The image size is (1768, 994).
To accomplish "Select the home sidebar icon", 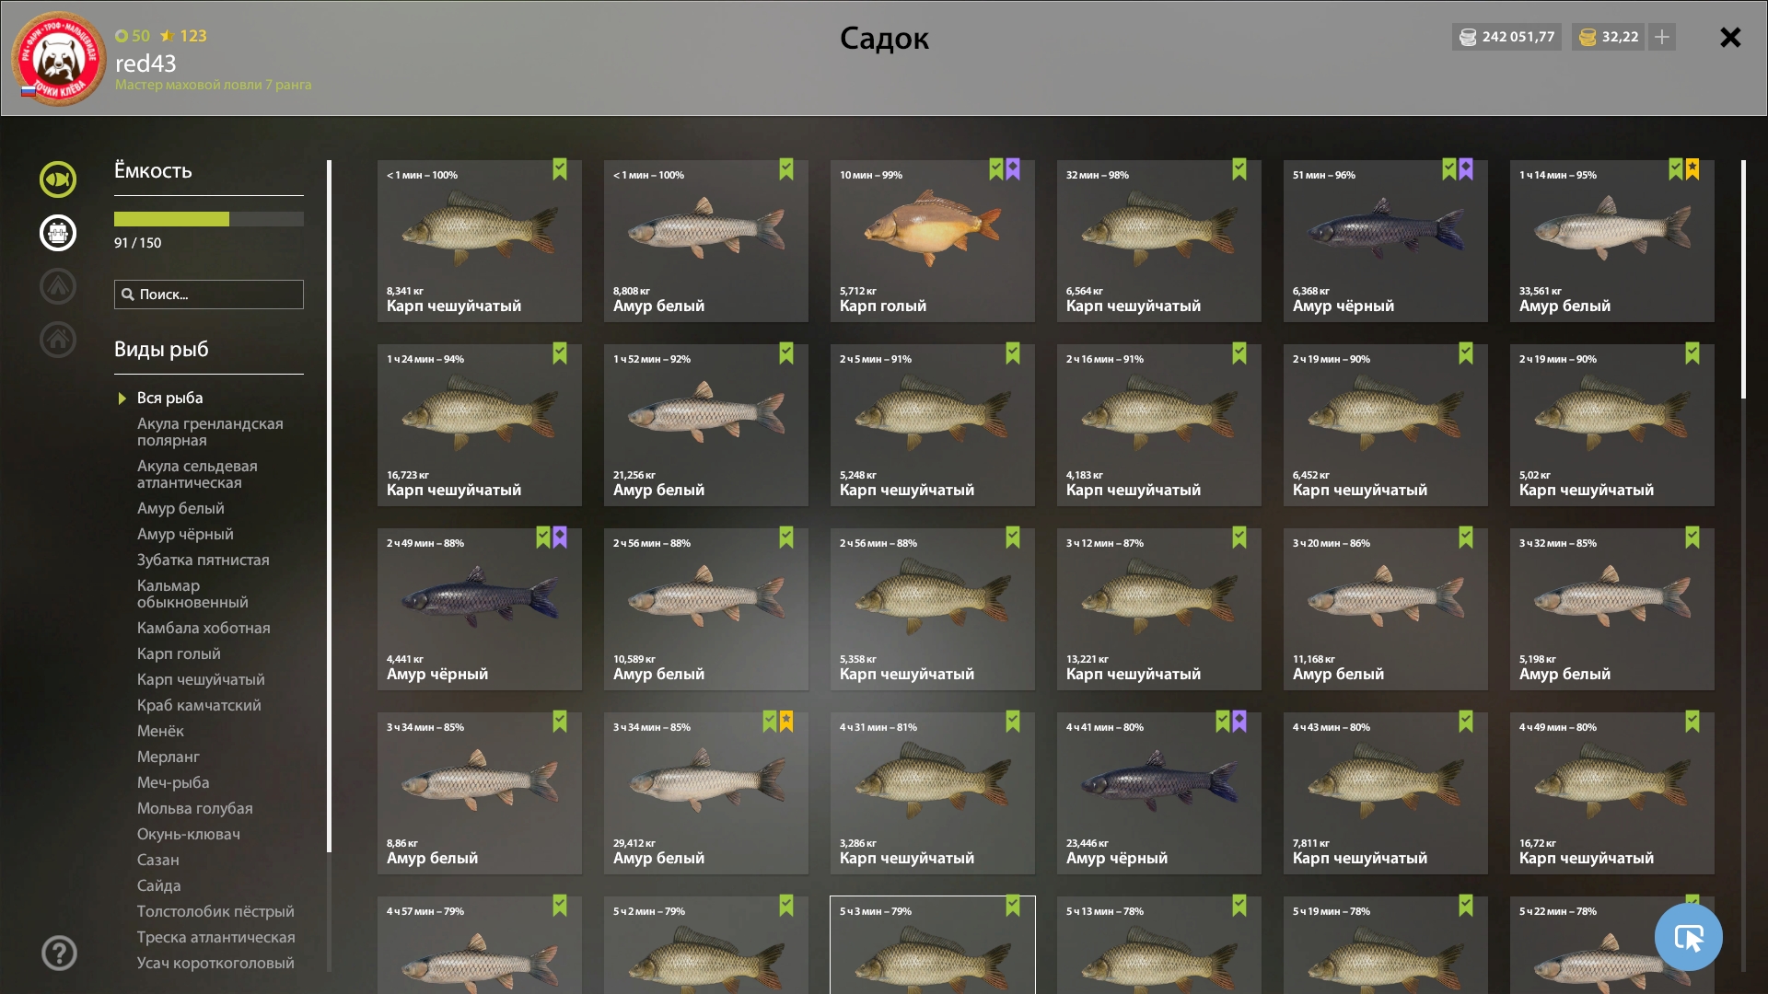I will tap(58, 340).
